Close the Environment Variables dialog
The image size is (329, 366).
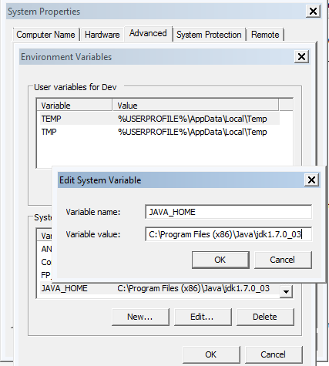tap(301, 57)
